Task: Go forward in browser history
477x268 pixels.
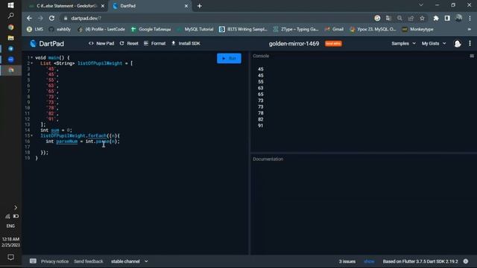Action: [40, 18]
